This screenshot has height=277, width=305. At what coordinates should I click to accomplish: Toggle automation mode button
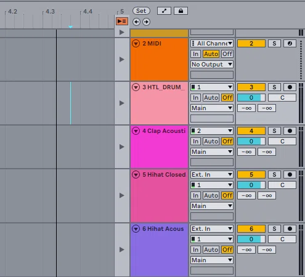164,11
